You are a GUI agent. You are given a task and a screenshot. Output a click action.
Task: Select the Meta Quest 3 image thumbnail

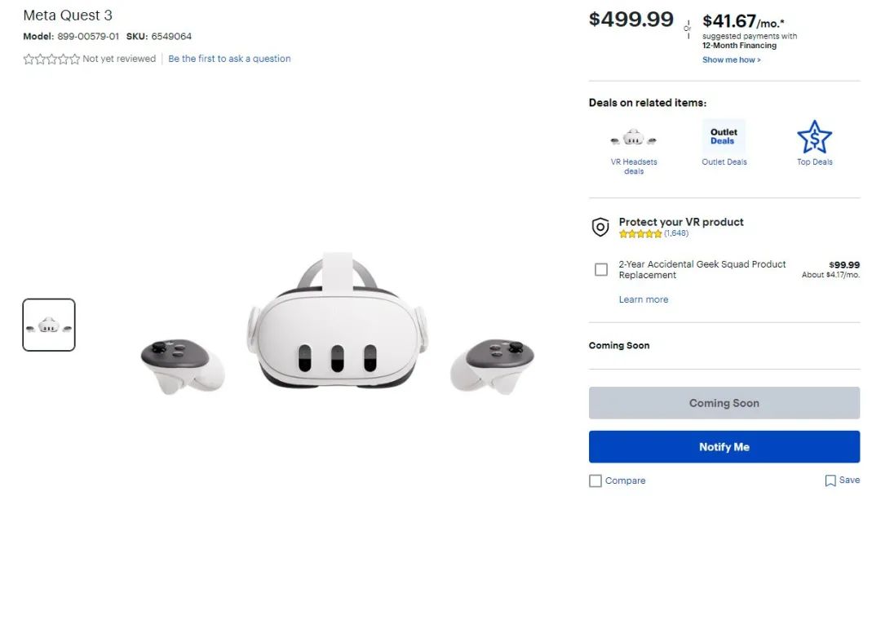[x=49, y=325]
